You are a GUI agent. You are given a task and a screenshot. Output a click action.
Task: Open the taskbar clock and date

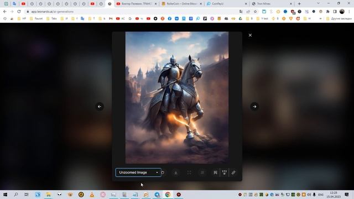click(x=334, y=195)
